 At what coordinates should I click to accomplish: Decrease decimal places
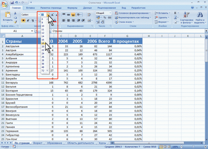[103, 22]
